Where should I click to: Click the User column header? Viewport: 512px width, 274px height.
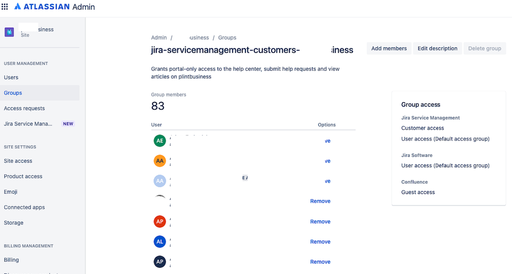click(156, 125)
